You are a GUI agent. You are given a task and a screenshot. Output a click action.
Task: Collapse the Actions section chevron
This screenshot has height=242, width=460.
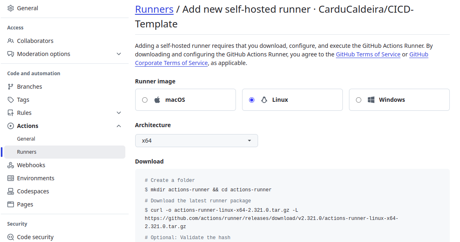click(x=119, y=126)
